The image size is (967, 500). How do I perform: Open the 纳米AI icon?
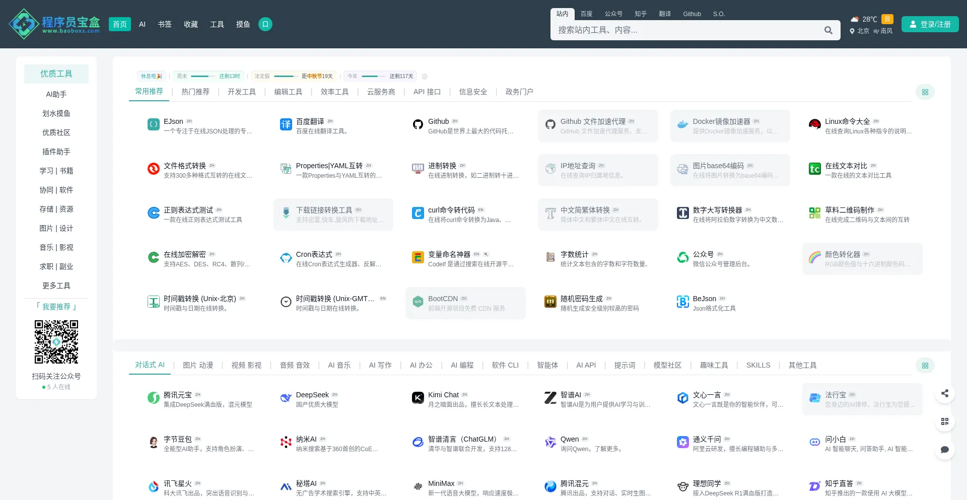pos(286,442)
